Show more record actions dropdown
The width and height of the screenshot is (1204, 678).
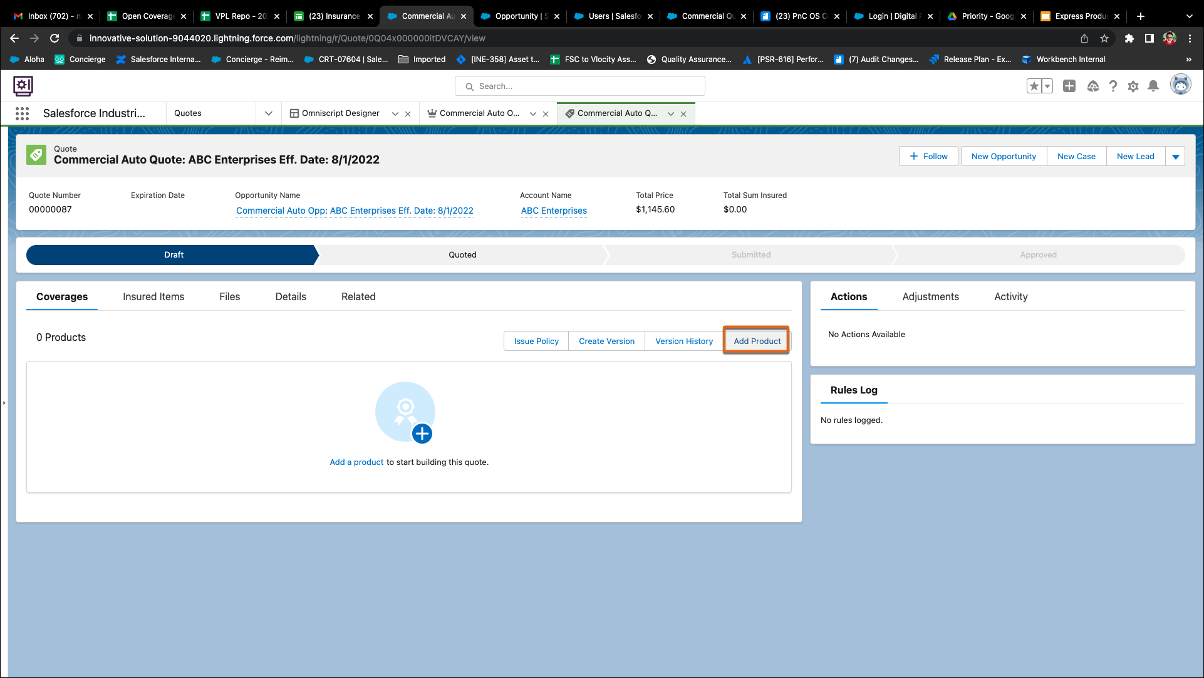point(1176,157)
